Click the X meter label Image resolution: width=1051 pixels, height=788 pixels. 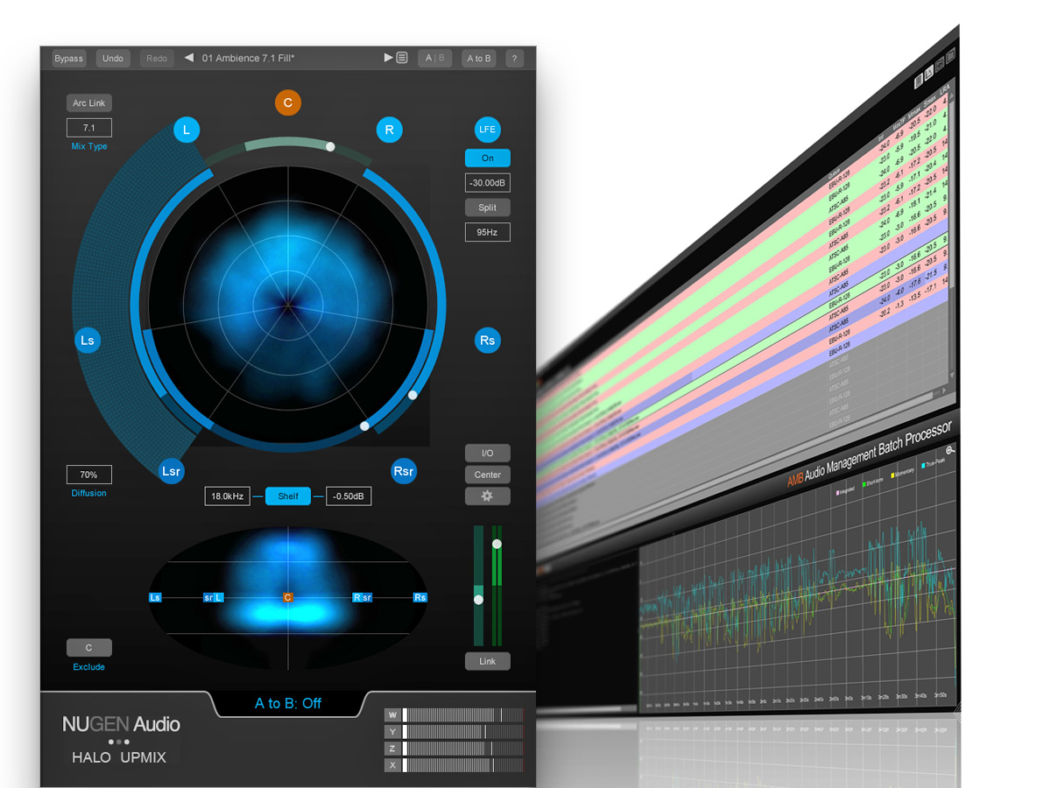[x=392, y=765]
